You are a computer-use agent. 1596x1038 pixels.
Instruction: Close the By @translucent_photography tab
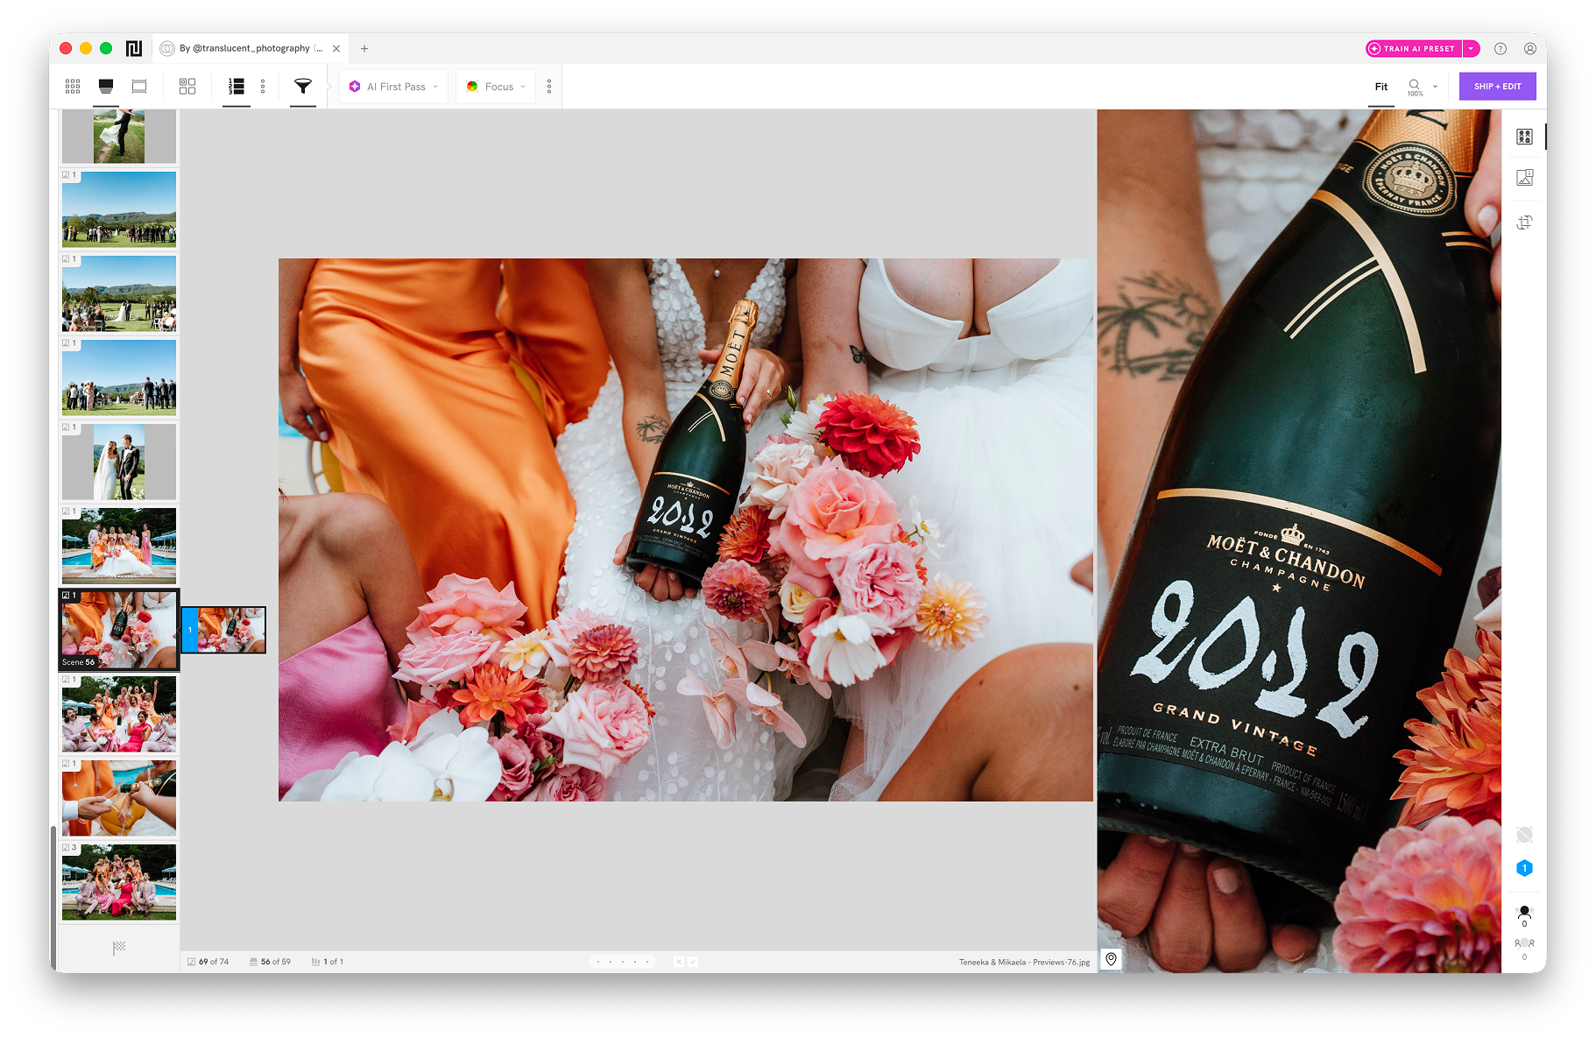336,48
